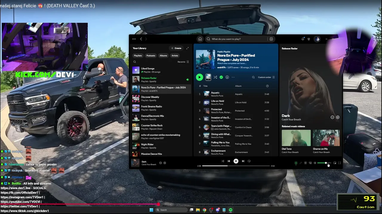
Task: Open the Spotify three-dot main menu
Action: pyautogui.click(x=134, y=39)
